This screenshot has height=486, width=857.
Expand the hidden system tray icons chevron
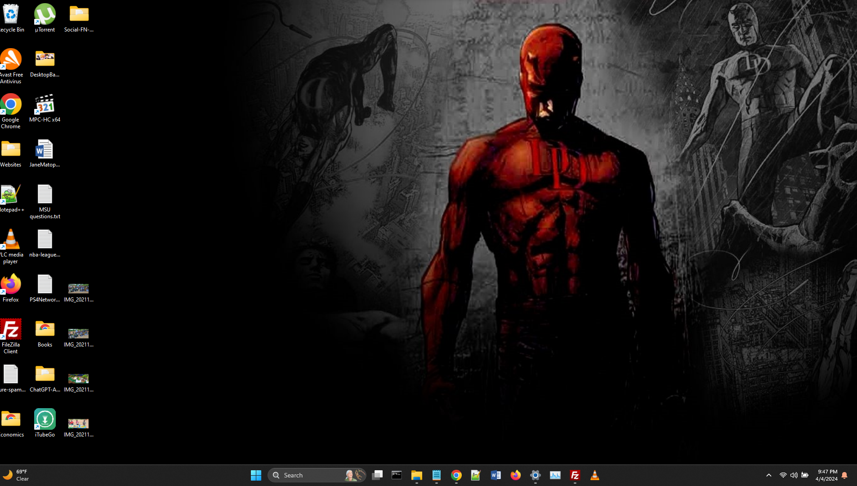tap(769, 475)
